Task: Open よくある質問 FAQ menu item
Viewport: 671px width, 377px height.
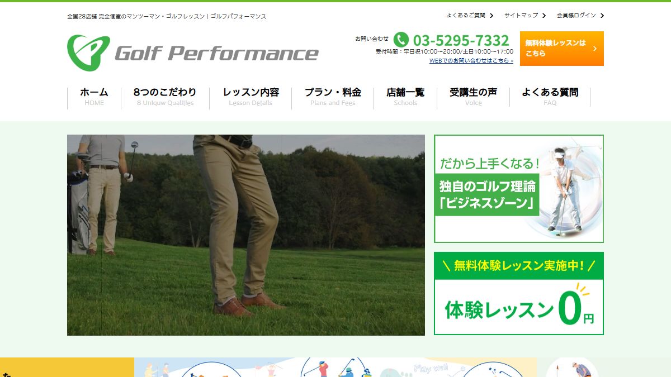Action: 550,97
